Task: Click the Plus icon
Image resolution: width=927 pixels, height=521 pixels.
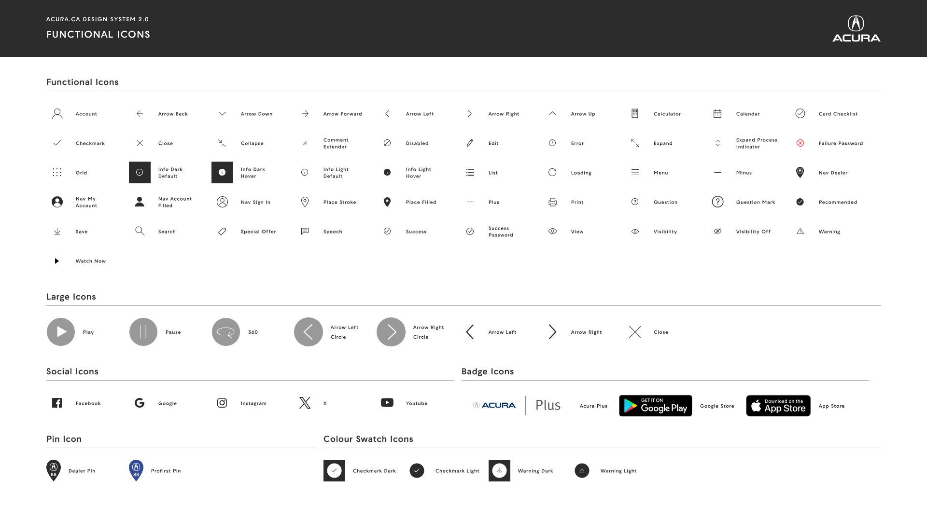Action: click(x=470, y=202)
